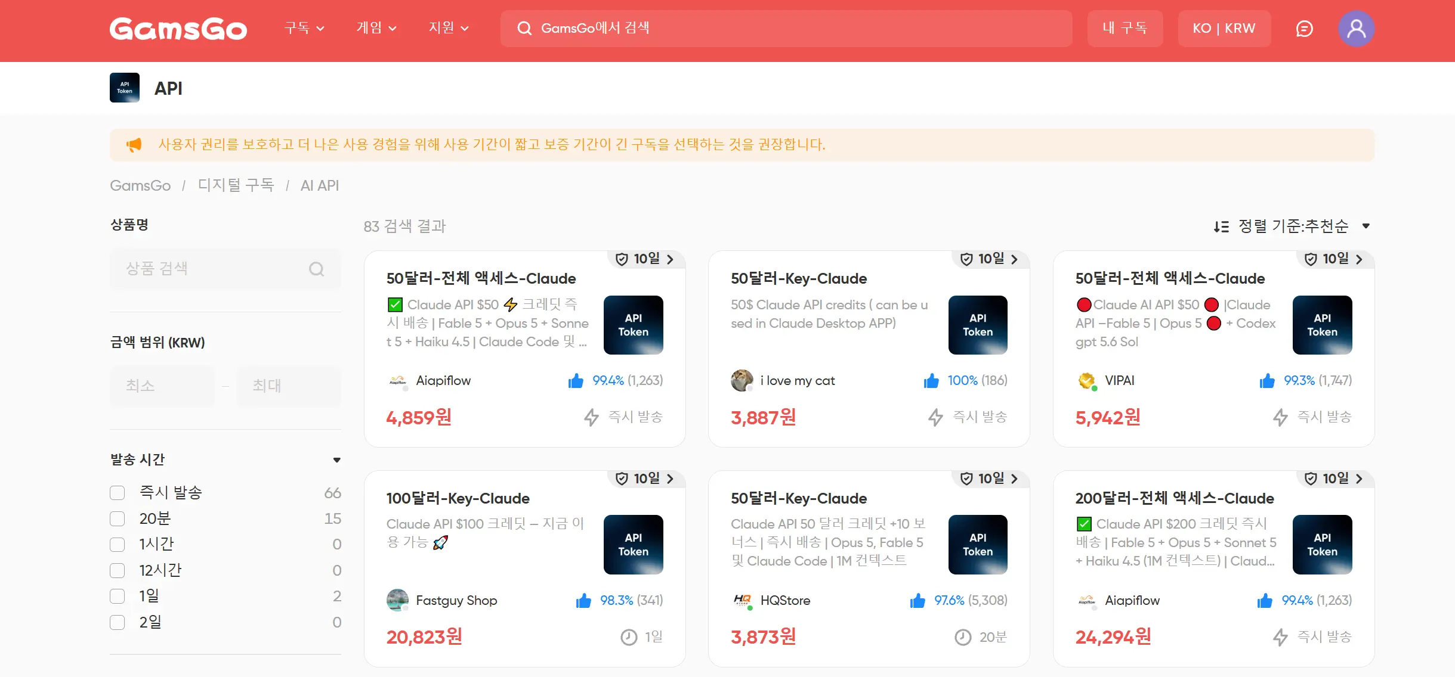The image size is (1455, 677).
Task: Click the API Token category icon beside title
Action: (125, 88)
